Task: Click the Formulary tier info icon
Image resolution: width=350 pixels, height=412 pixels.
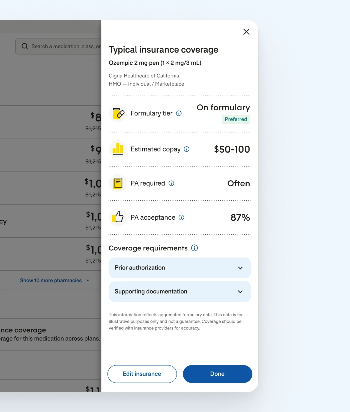Action: click(179, 113)
